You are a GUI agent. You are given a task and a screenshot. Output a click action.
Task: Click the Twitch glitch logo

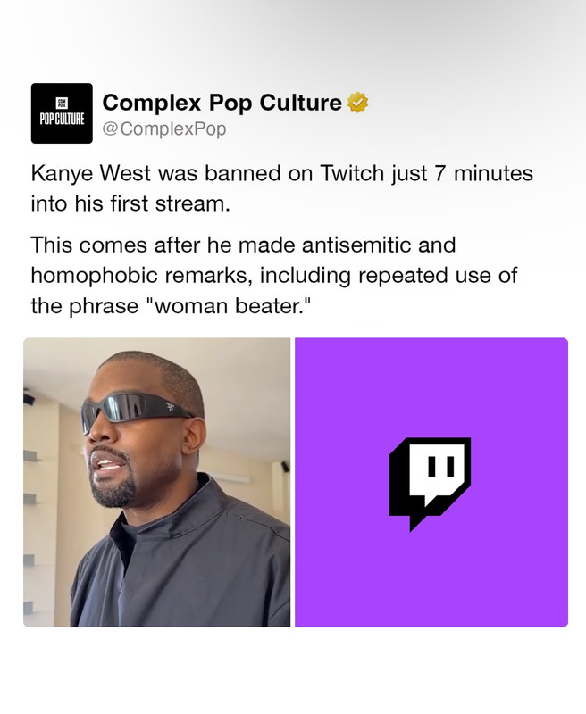tap(430, 484)
